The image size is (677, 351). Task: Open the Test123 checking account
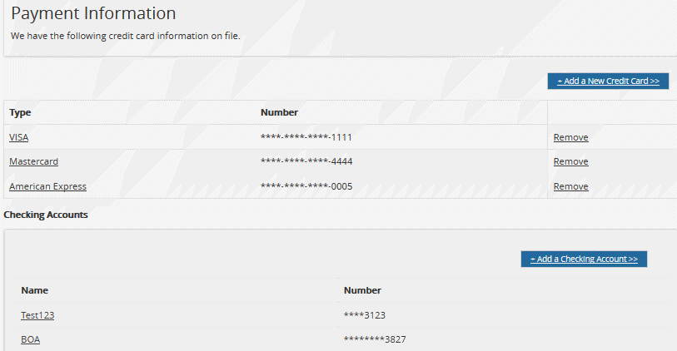pos(37,315)
